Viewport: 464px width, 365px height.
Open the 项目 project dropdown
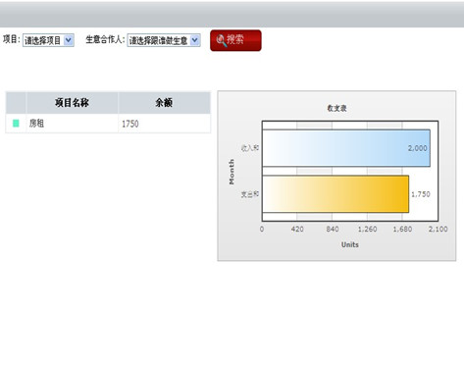pos(48,40)
